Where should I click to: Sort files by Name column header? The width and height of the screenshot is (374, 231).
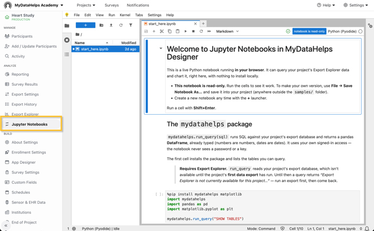(x=92, y=43)
